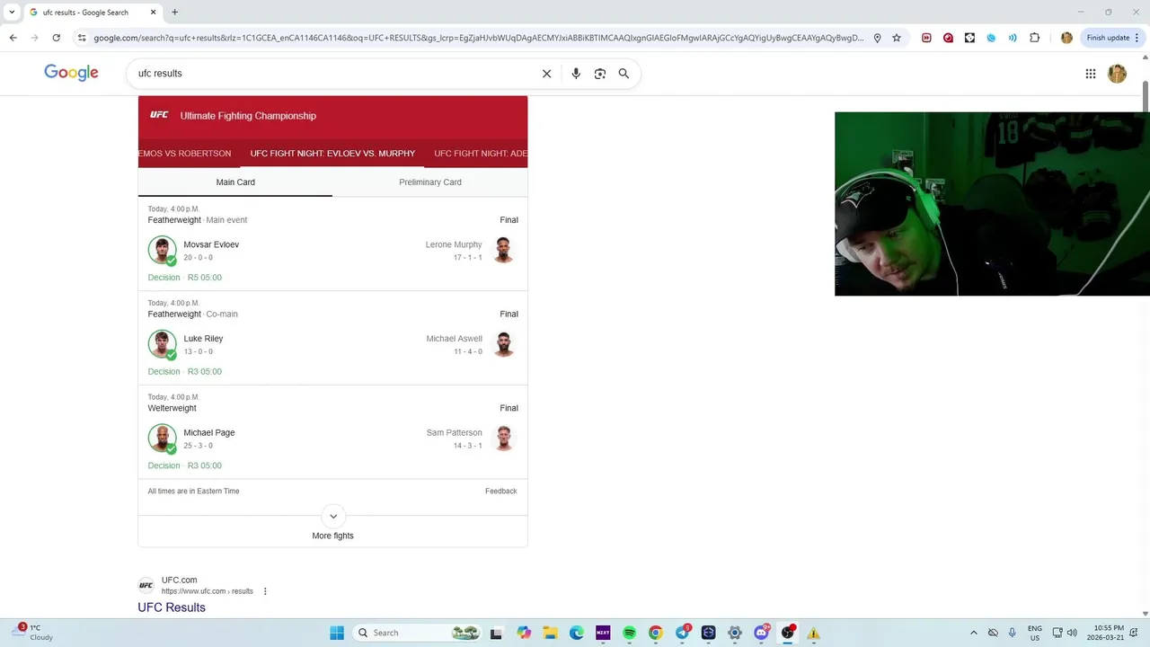1150x647 pixels.
Task: Show hidden system tray icons
Action: (973, 633)
